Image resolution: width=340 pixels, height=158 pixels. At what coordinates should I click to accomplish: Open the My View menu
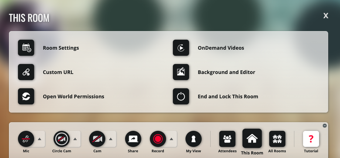(x=193, y=139)
